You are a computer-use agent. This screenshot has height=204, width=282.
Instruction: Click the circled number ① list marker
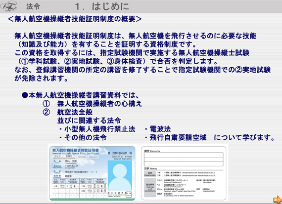pyautogui.click(x=46, y=104)
